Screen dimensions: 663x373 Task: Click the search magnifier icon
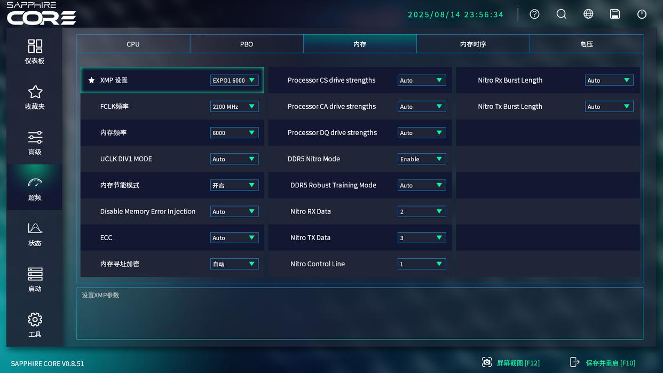click(x=562, y=14)
